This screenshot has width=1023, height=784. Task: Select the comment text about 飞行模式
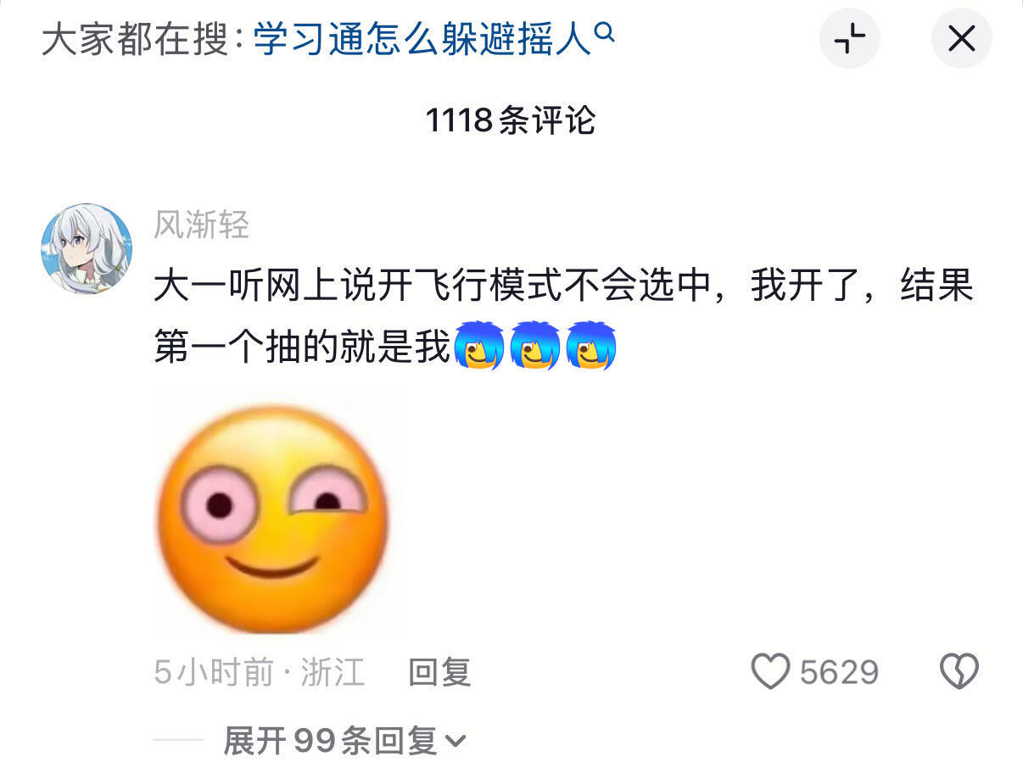point(563,316)
